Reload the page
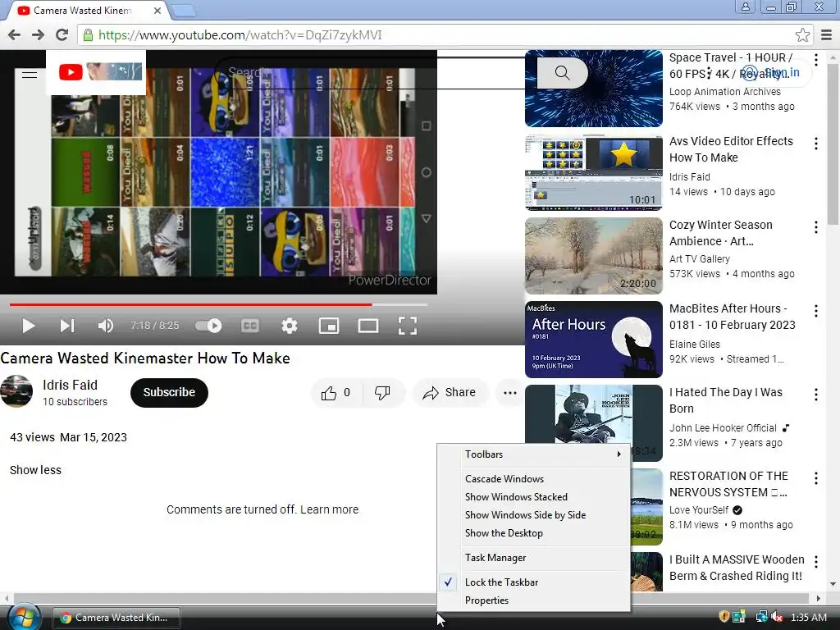This screenshot has height=630, width=840. 62,34
